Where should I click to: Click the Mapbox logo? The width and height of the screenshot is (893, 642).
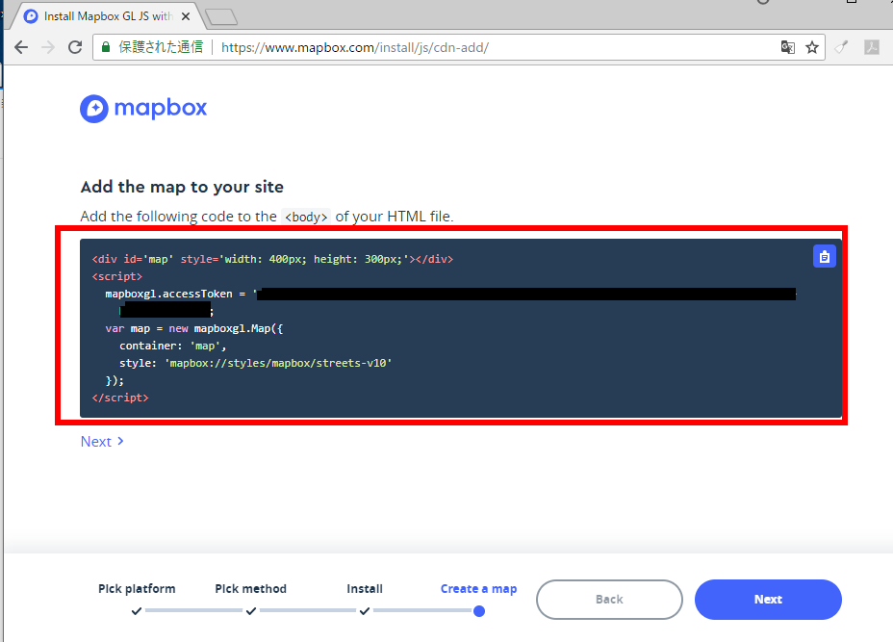[143, 108]
